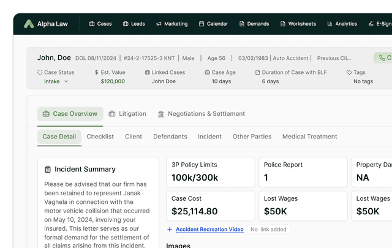Click the Worksheets icon
Screen dimensions: 392x248
(x=283, y=24)
